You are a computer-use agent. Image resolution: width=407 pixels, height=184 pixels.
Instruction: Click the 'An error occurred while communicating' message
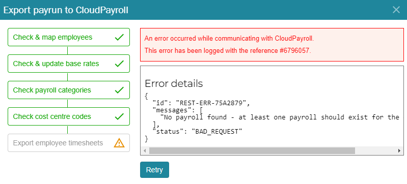[x=229, y=39]
